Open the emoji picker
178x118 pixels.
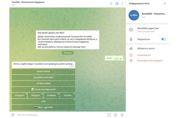116,115
